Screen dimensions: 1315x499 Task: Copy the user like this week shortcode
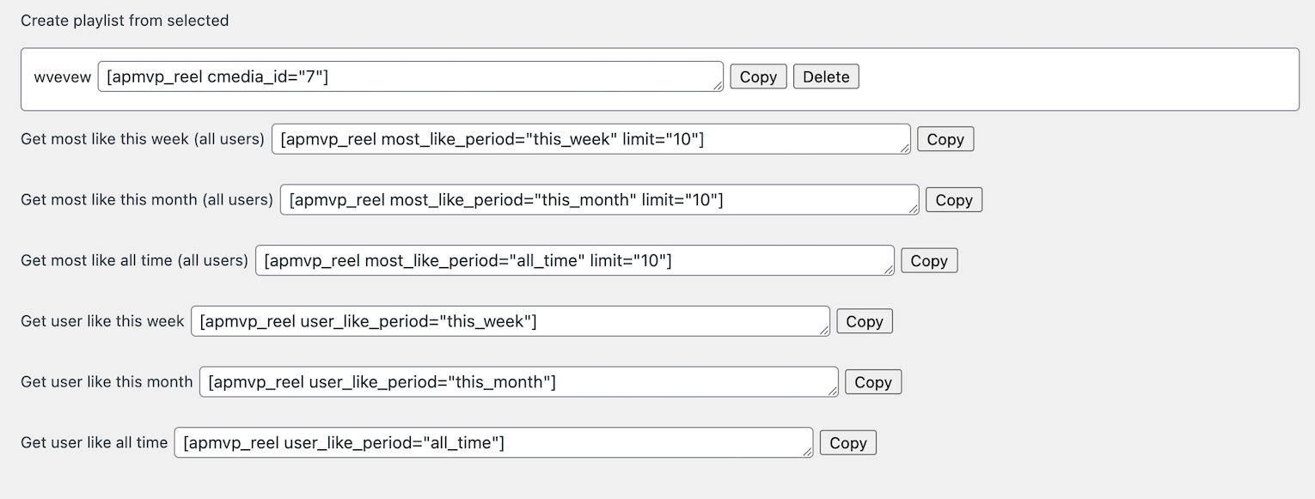[x=864, y=321]
